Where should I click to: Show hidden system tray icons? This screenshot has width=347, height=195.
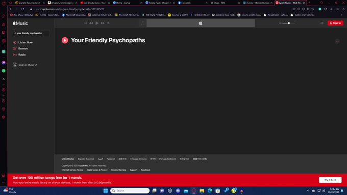(x=307, y=190)
